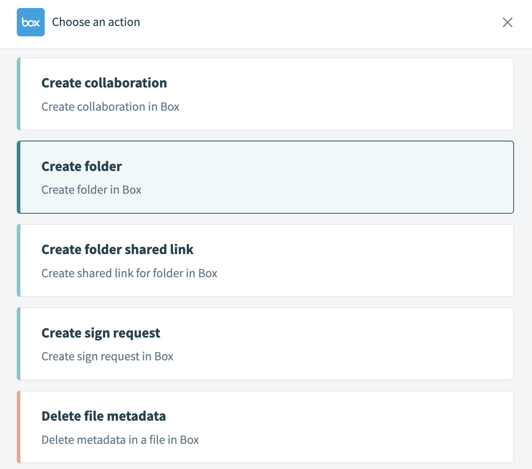Close the Choose an action dialog
The width and height of the screenshot is (532, 469).
[x=507, y=22]
